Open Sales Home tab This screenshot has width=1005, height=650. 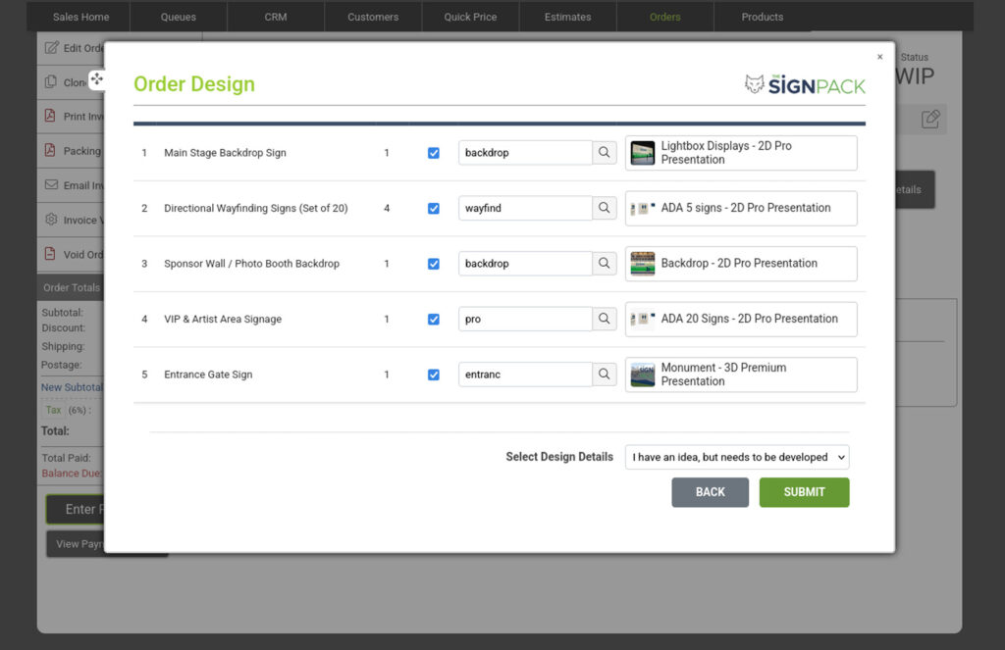[x=80, y=17]
